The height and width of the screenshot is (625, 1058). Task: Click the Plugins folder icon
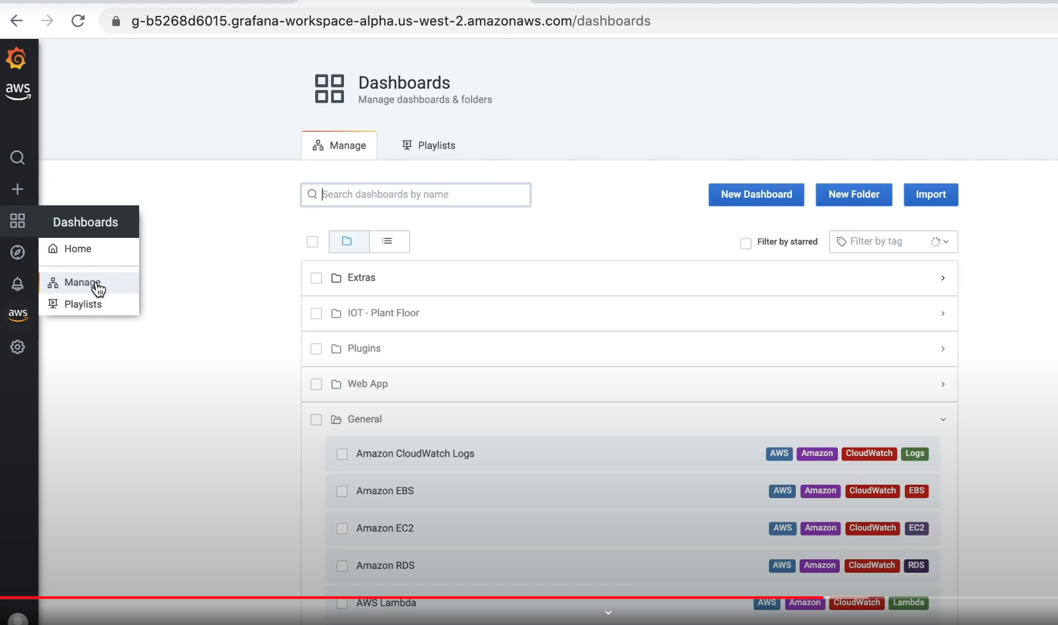336,349
